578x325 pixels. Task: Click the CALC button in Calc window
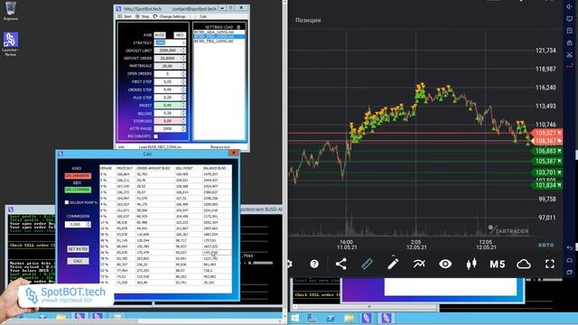pyautogui.click(x=78, y=261)
